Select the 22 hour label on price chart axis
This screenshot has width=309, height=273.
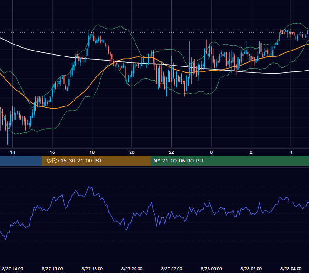coord(171,152)
